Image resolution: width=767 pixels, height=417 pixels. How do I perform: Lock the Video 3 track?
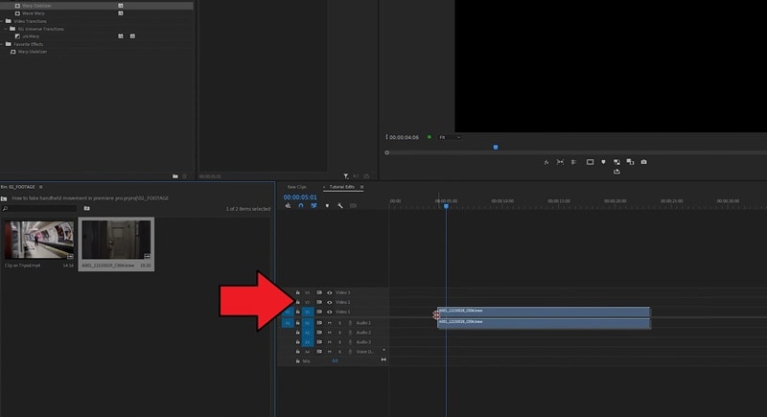pyautogui.click(x=297, y=292)
